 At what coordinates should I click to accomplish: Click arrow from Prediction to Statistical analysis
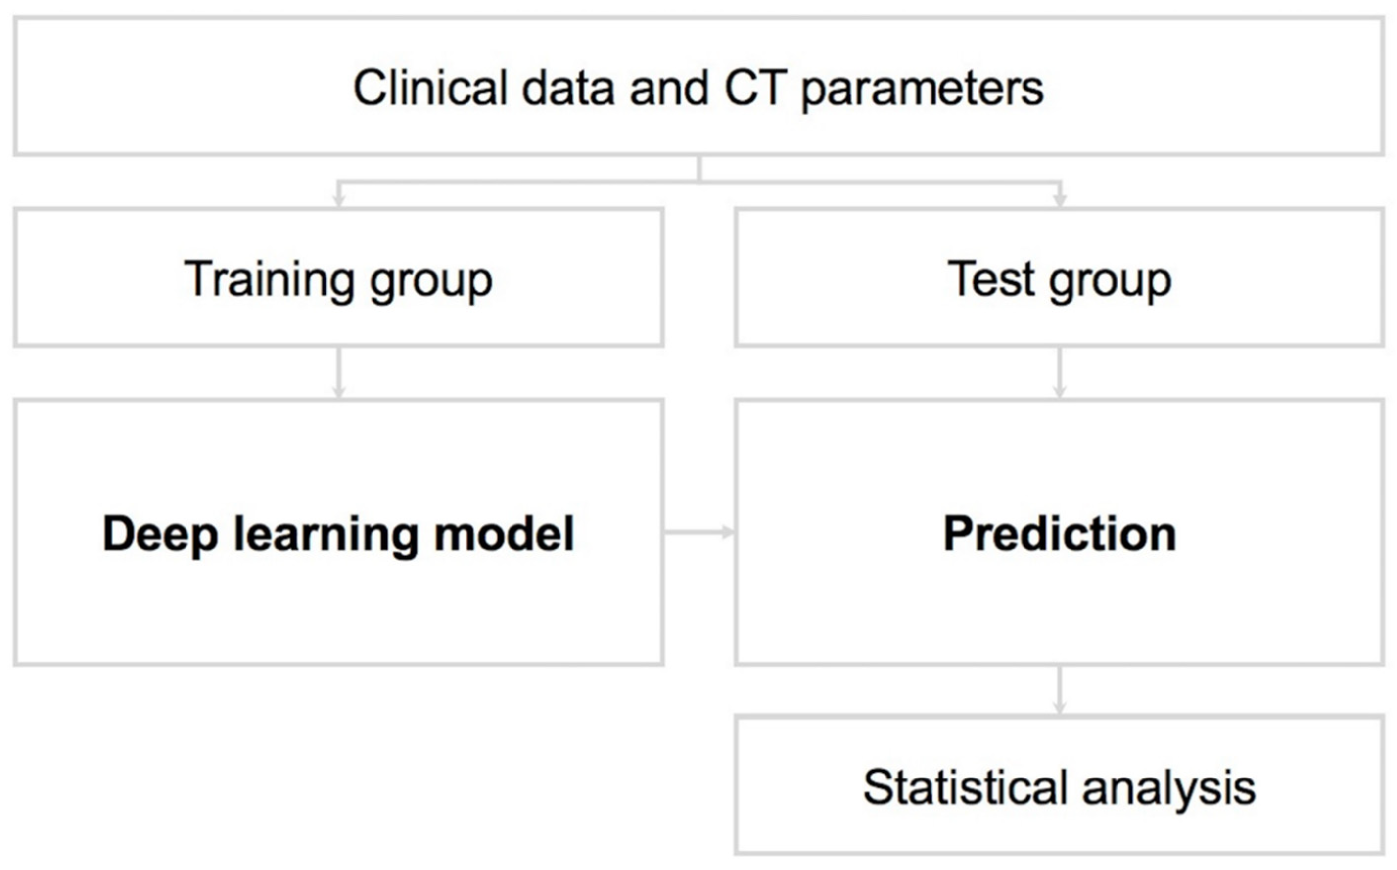tap(1060, 690)
